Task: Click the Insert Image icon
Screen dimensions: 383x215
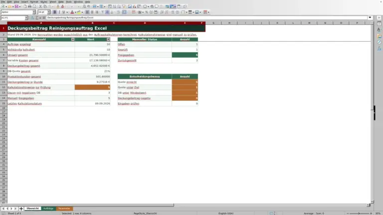Action: pyautogui.click(x=130, y=6)
